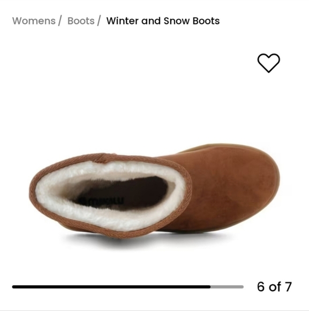309x311 pixels.
Task: Click where black progress meets the gray track
Action: coord(210,287)
